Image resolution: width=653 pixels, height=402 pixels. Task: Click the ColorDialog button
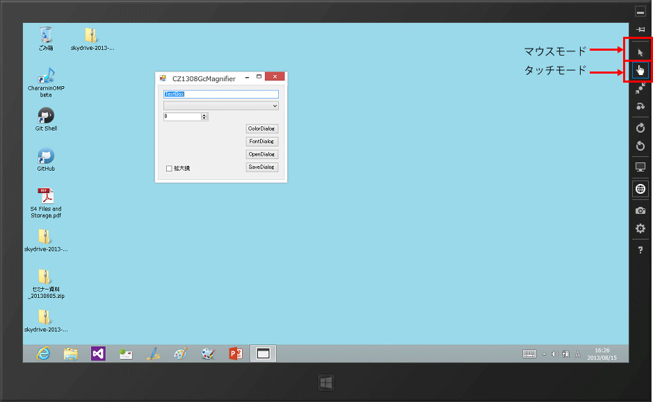point(261,128)
